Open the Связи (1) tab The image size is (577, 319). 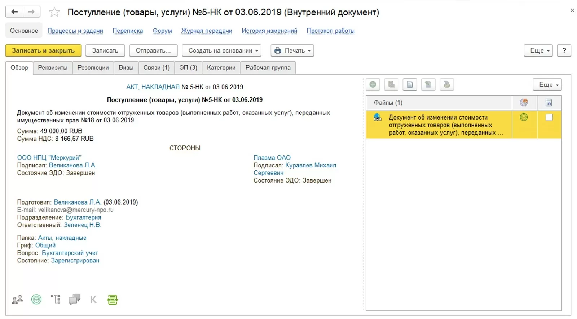coord(157,68)
